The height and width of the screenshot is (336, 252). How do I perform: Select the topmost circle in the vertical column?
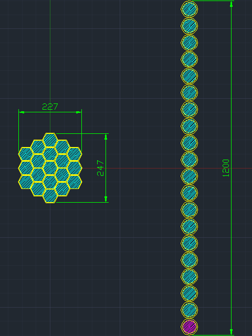click(x=189, y=9)
